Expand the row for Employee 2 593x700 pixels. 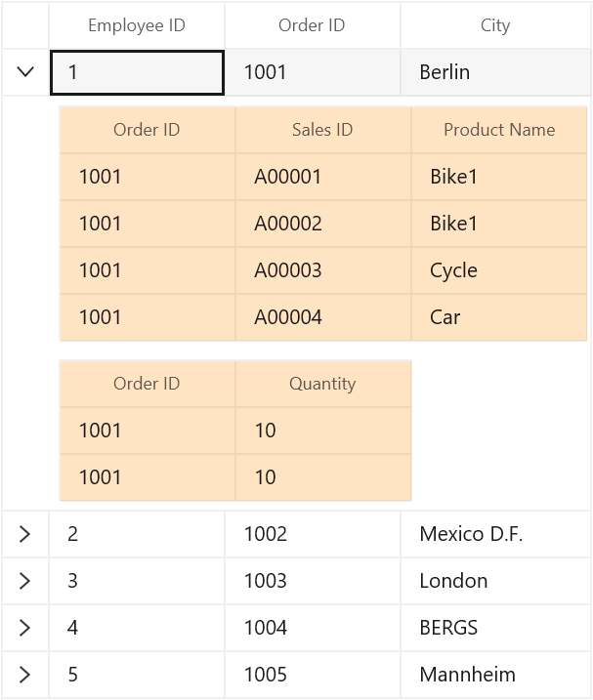coord(25,534)
